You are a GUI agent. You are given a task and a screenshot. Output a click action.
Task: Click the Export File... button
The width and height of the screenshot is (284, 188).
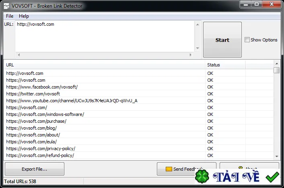(35, 169)
